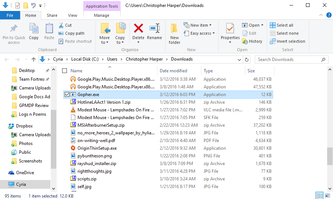Expand the address bar history dropdown
The height and width of the screenshot is (199, 333).
point(239,60)
